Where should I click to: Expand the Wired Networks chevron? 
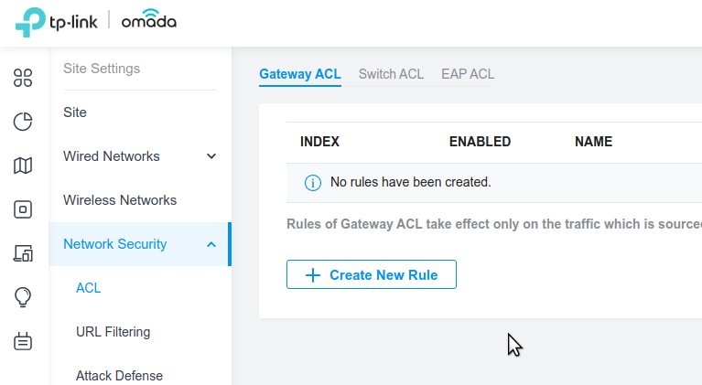[211, 156]
